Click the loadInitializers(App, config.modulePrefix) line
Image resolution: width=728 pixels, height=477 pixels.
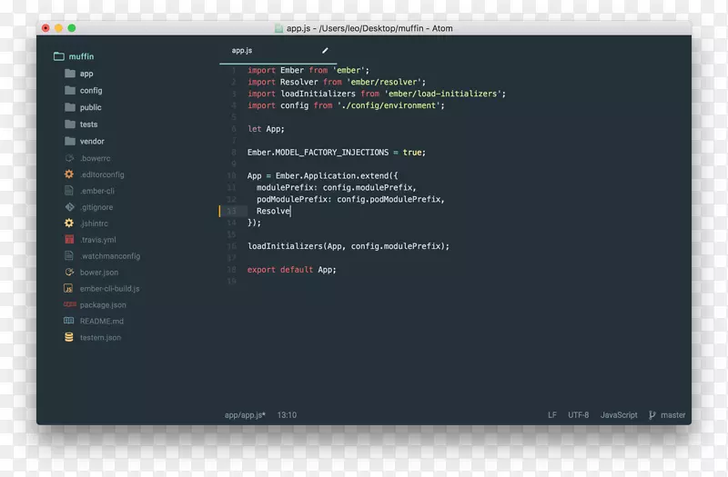[349, 246]
